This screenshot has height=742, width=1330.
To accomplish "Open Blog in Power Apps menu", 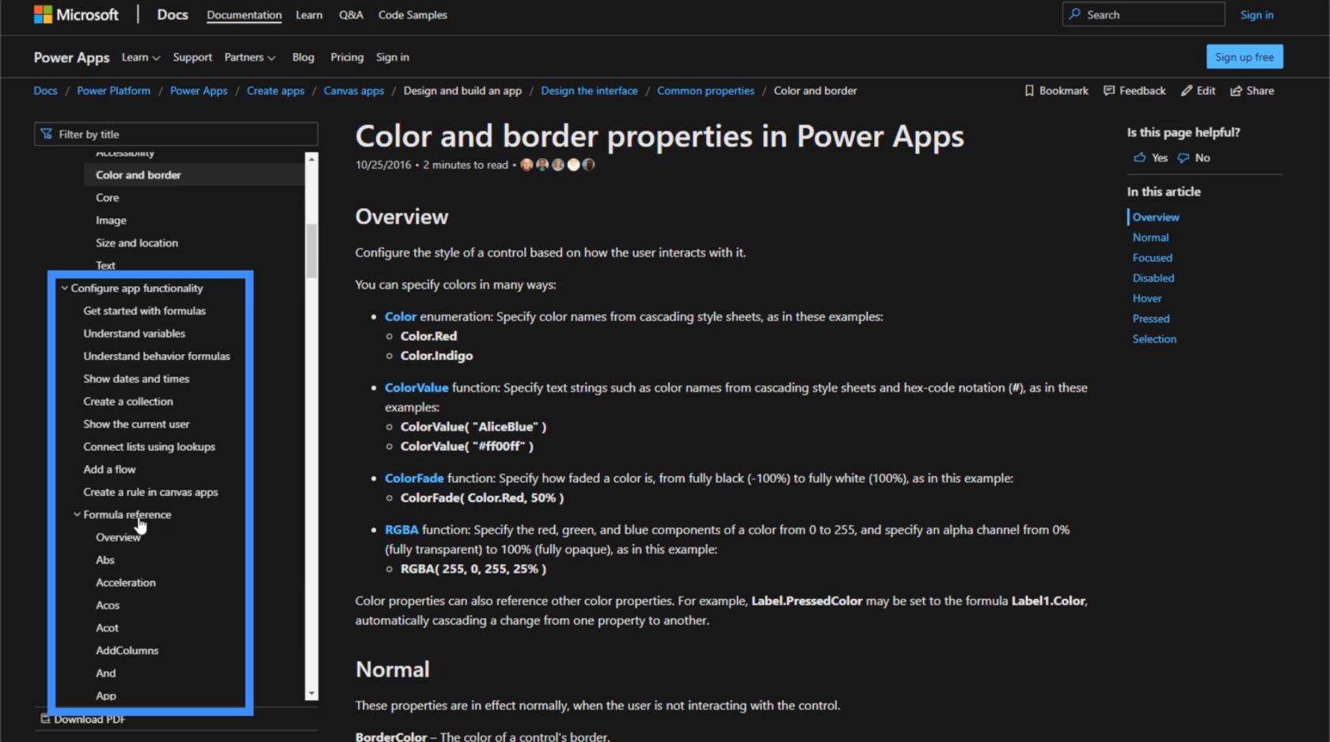I will pos(303,57).
